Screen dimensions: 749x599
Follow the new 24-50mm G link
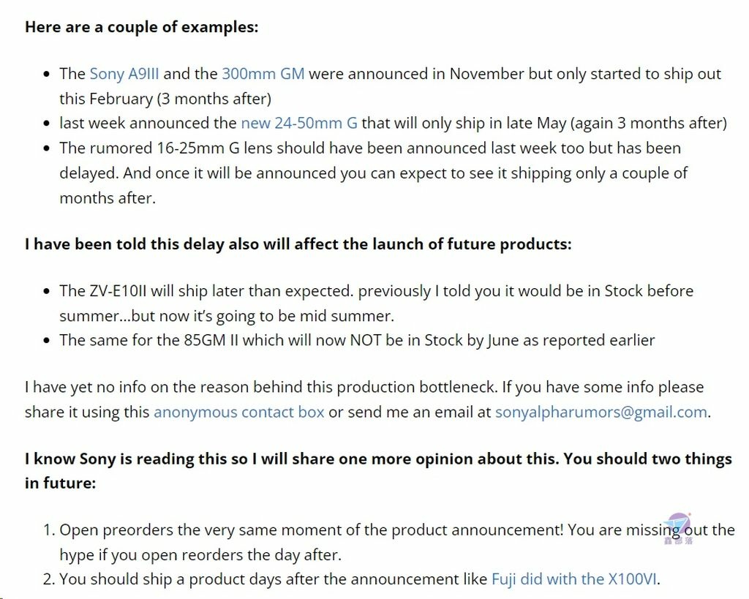[x=299, y=124]
